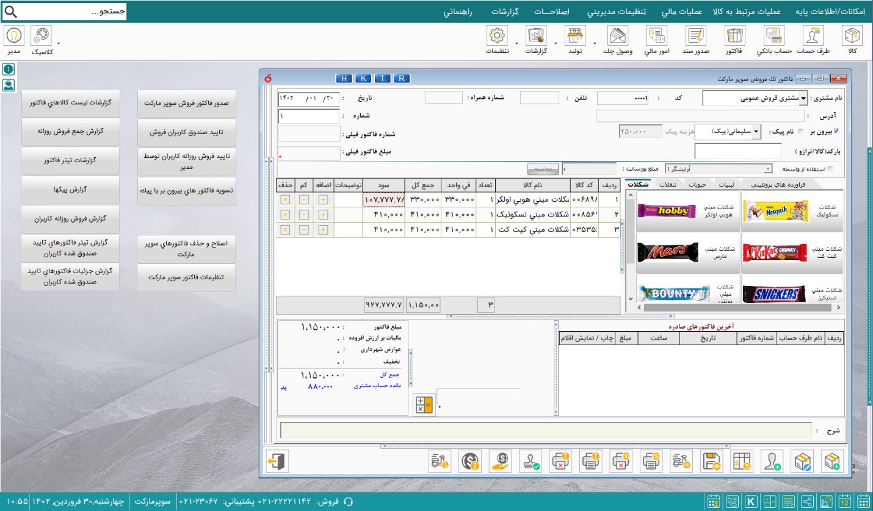The width and height of the screenshot is (873, 511).
Task: Open the courier name سلیمانی dropdown
Action: click(x=756, y=131)
